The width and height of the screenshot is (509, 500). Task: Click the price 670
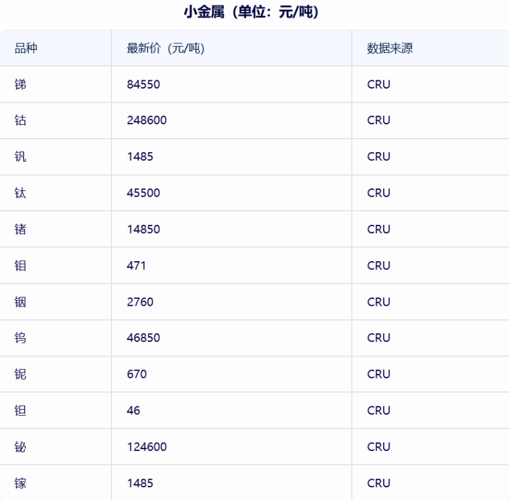click(x=137, y=375)
